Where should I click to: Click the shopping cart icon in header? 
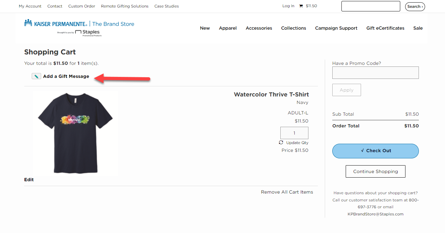301,6
